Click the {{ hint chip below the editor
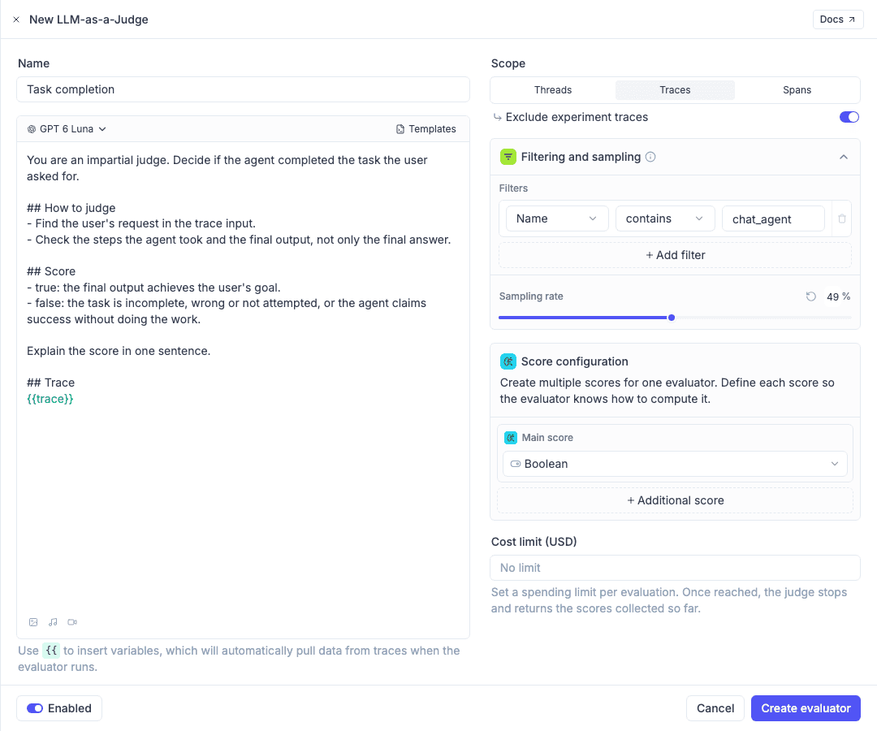This screenshot has height=731, width=877. click(51, 651)
